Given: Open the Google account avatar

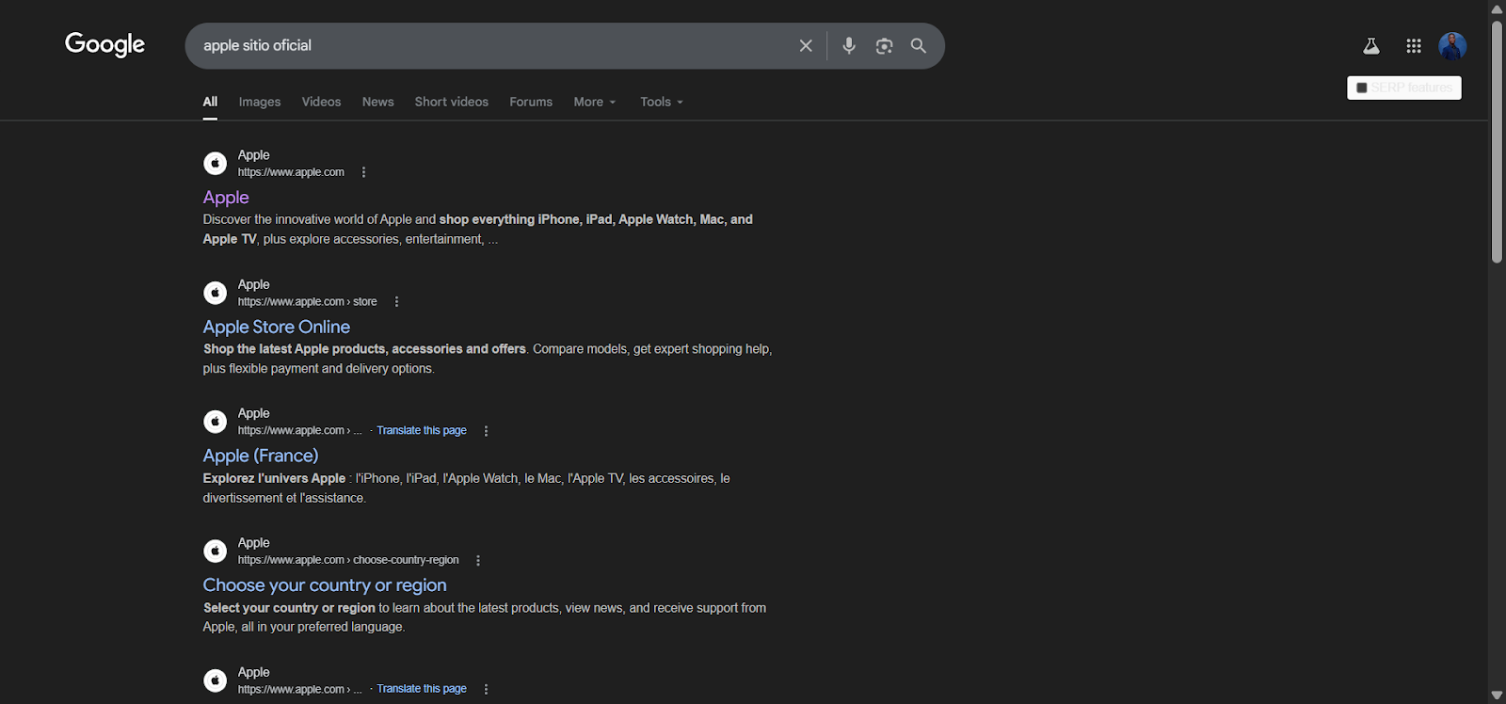Looking at the screenshot, I should tap(1452, 45).
